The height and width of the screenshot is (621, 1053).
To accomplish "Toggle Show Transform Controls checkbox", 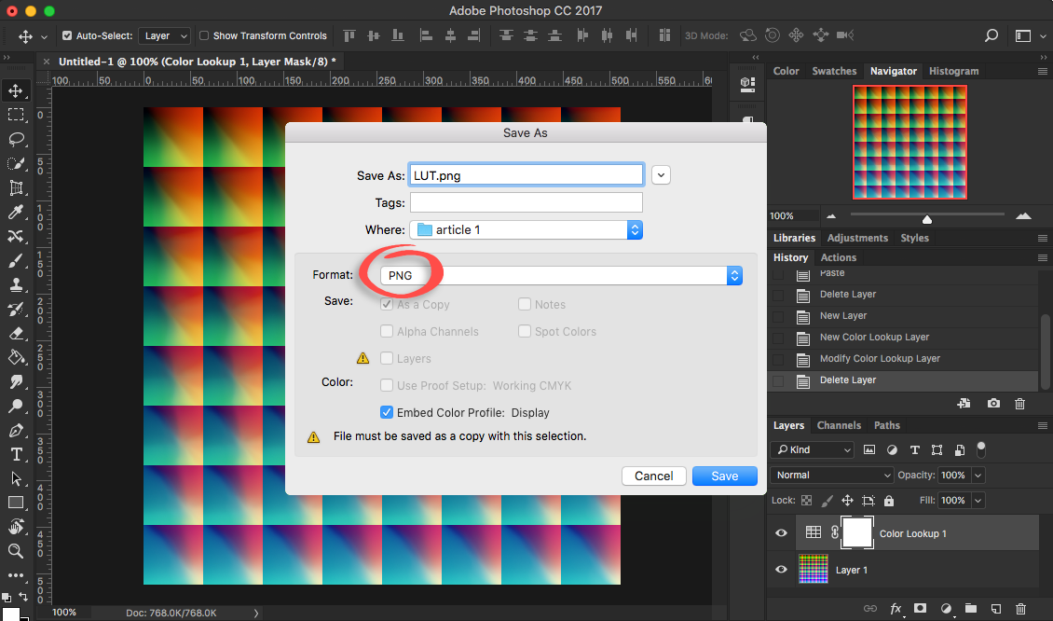I will (x=204, y=35).
